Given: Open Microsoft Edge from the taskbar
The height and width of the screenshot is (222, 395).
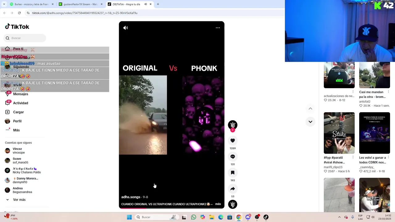Looking at the screenshot, I should pos(221,217).
